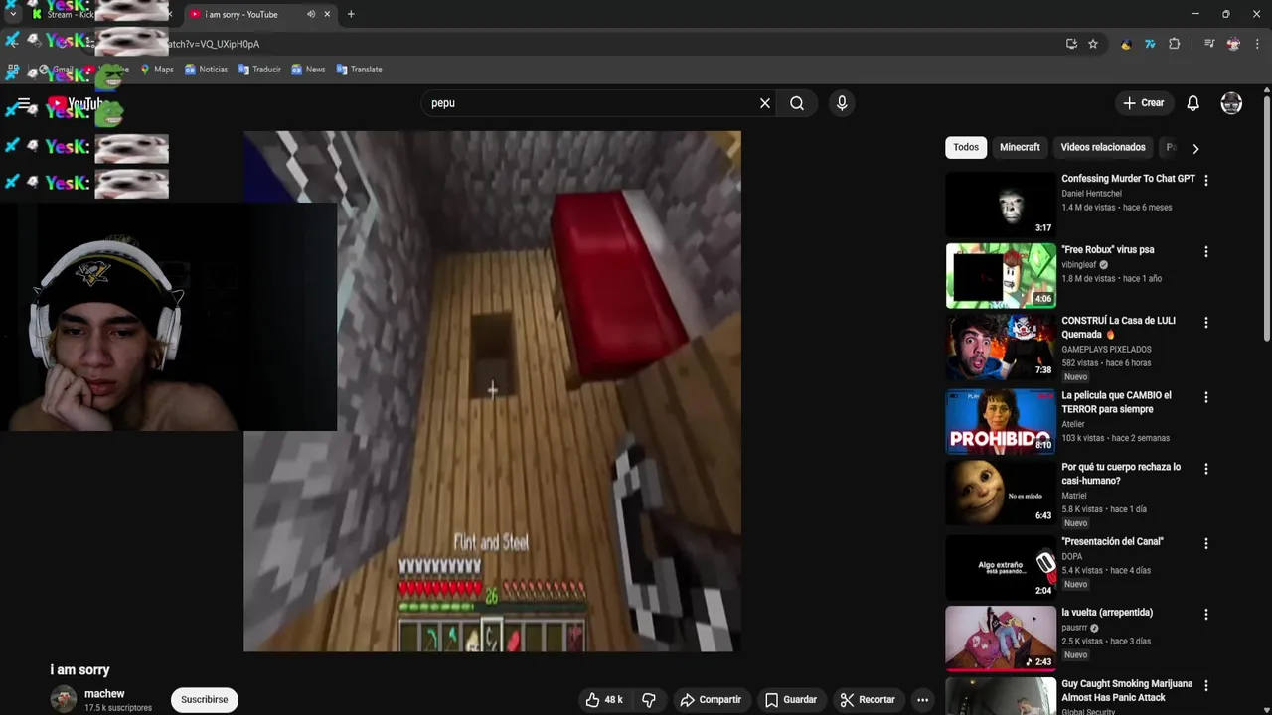Open the News bookmark
Screen dimensions: 1272x715
[308, 70]
